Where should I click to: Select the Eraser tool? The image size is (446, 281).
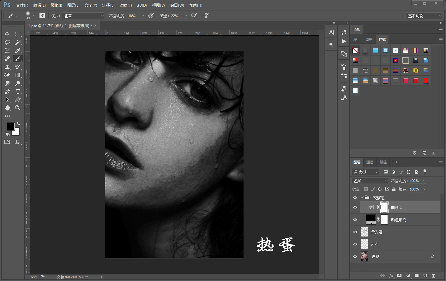click(7, 75)
